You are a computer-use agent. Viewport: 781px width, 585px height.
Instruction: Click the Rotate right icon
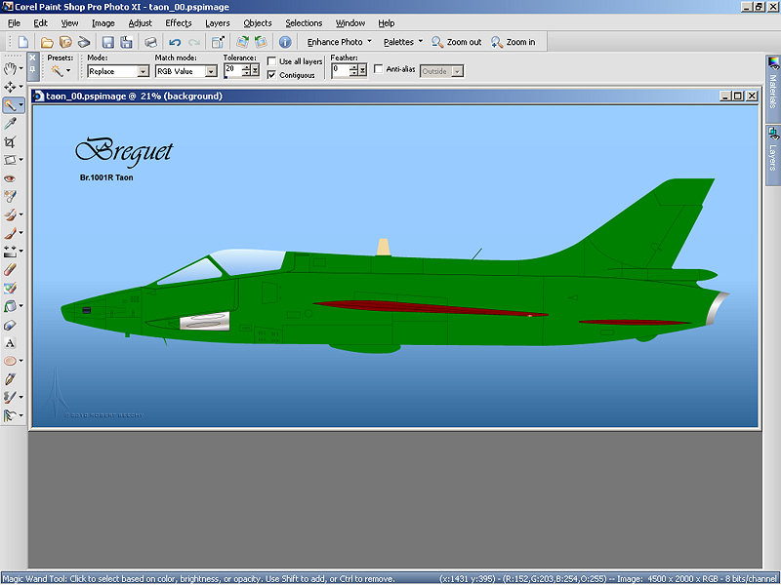pos(242,42)
